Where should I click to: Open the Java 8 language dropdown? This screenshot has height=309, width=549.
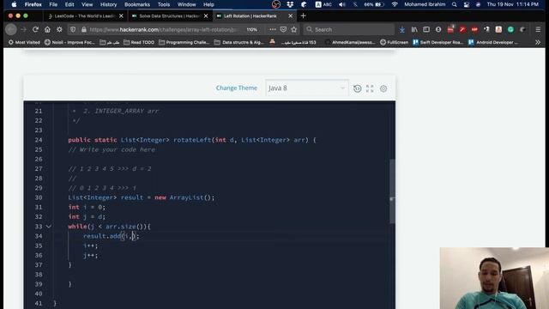307,88
